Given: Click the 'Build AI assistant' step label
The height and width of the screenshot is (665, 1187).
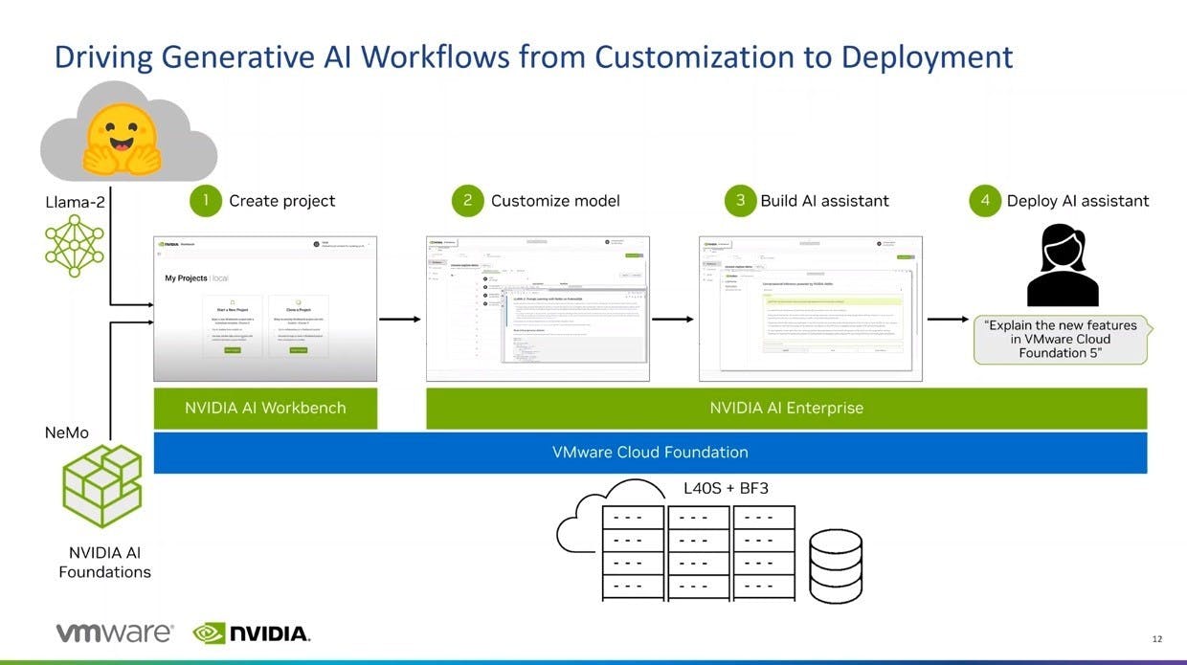Looking at the screenshot, I should 825,201.
